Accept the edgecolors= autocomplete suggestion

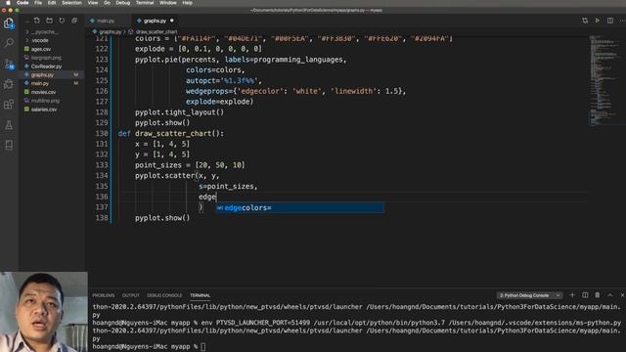300,207
